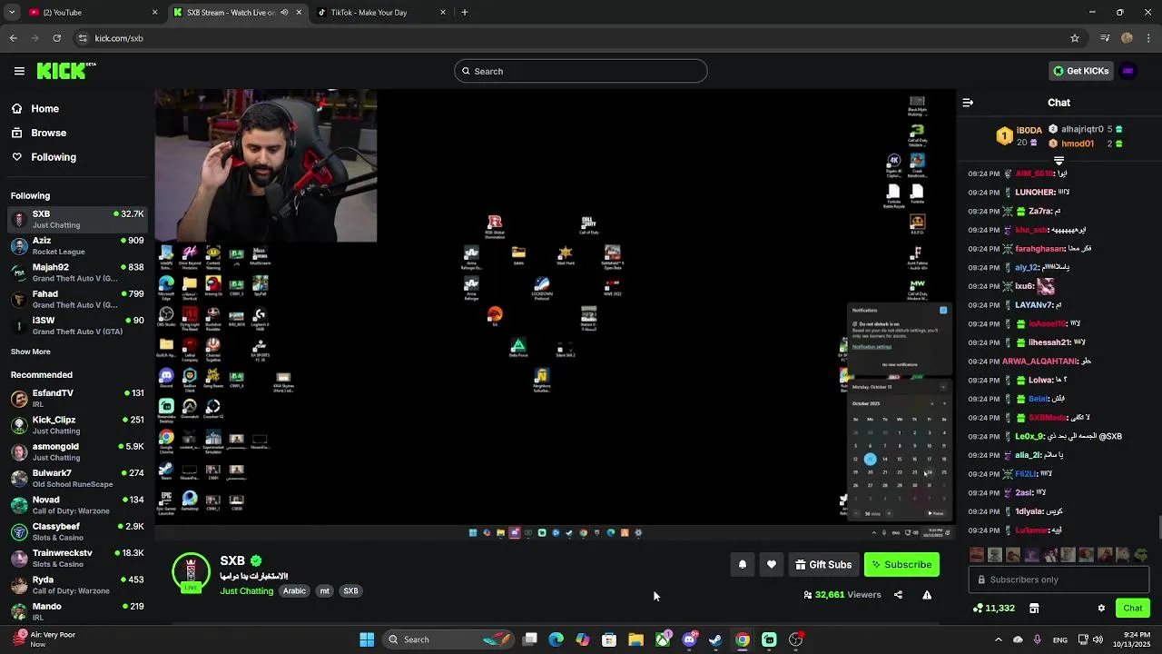Open i3SW channel in sidebar
This screenshot has height=654, width=1162.
point(77,325)
